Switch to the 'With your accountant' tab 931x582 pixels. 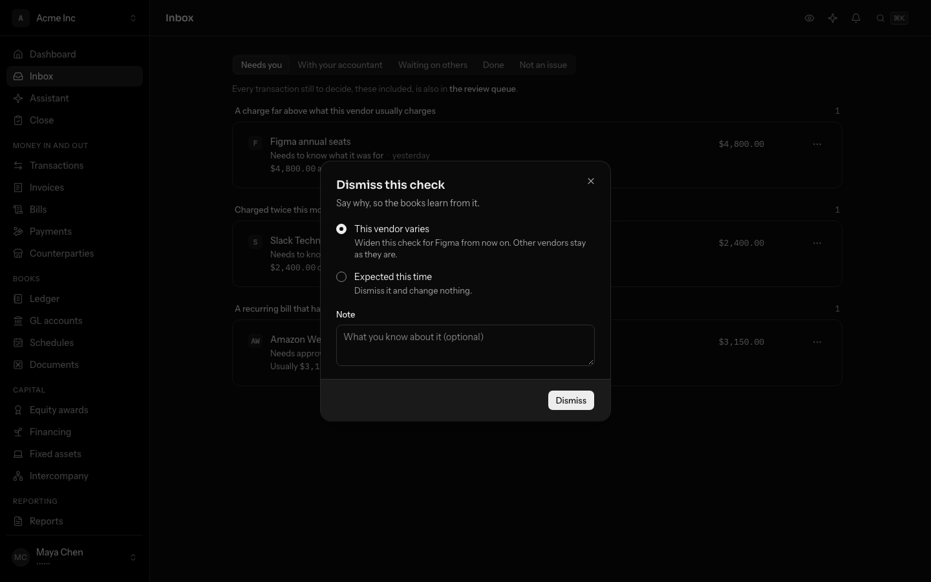click(x=340, y=65)
